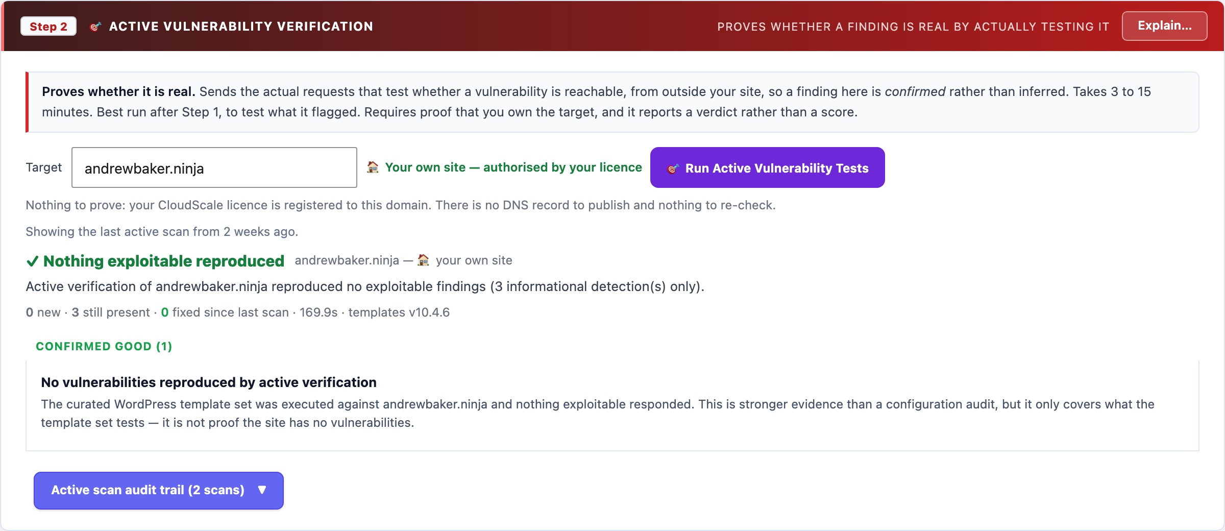
Task: Click the target icon in the header title
Action: click(x=95, y=27)
